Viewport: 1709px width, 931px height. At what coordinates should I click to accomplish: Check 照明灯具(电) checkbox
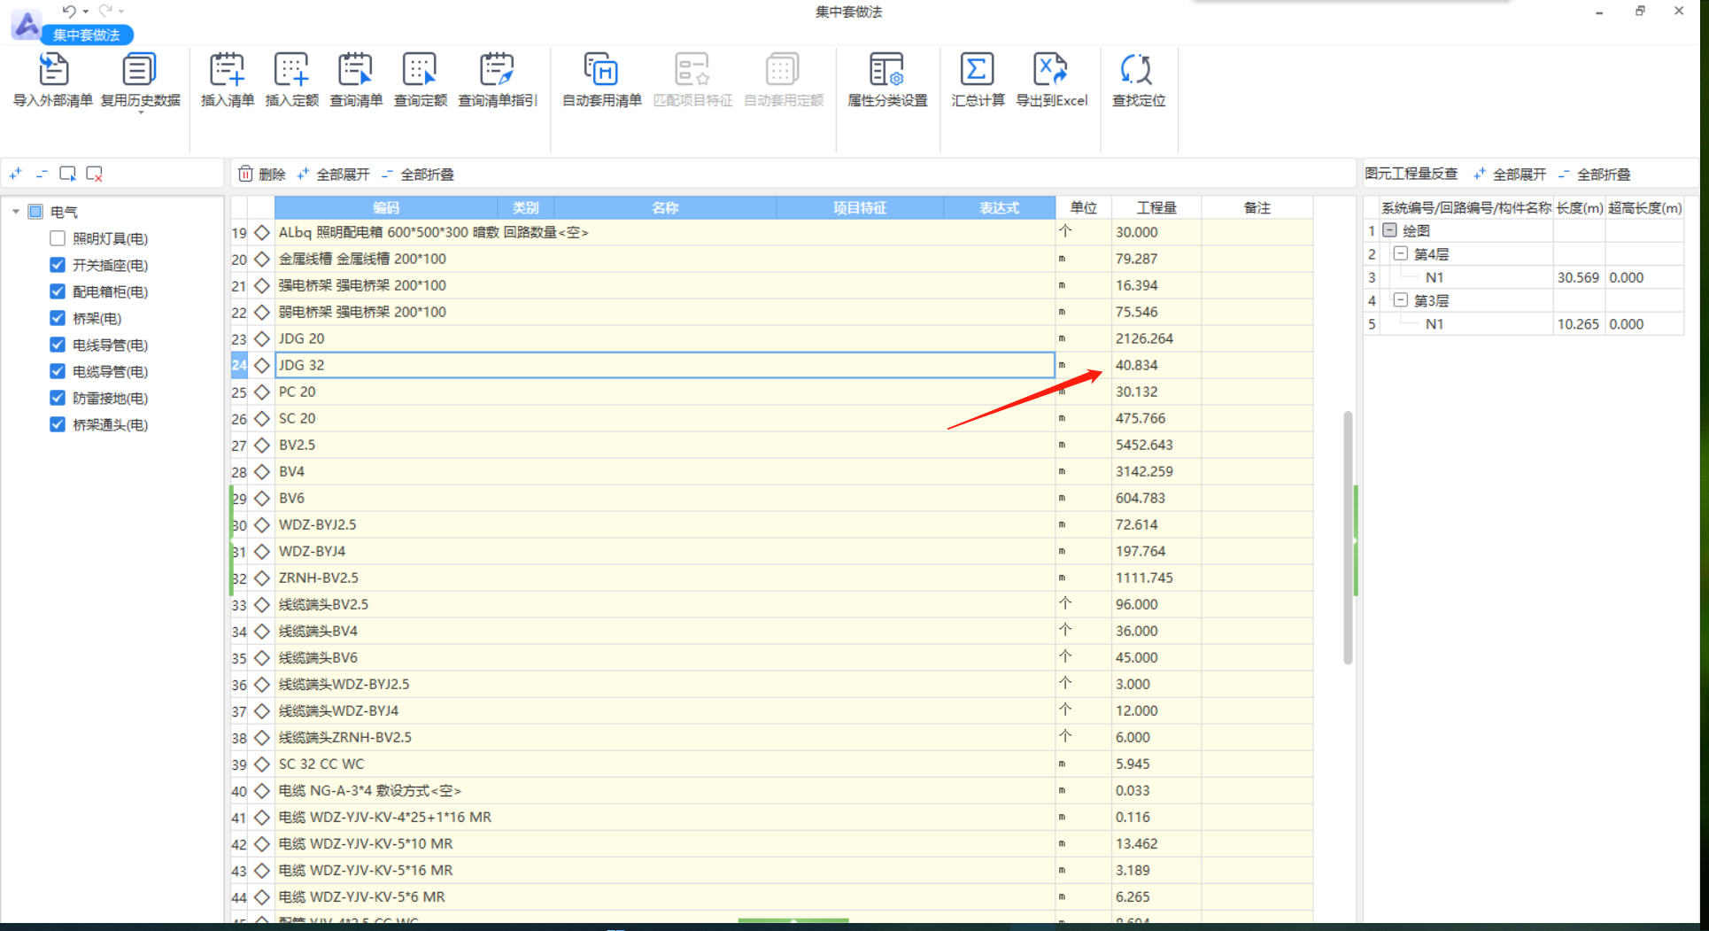point(58,238)
